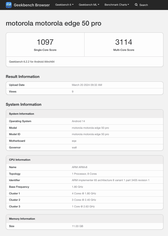The image size is (168, 236).
Task: Click the Model ID row value
Action: pyautogui.click(x=90, y=134)
